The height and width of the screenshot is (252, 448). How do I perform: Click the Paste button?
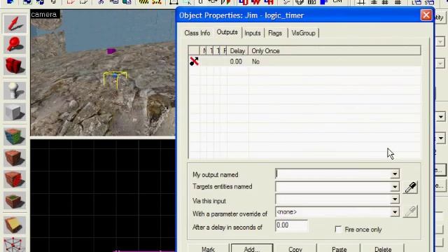[x=339, y=248]
